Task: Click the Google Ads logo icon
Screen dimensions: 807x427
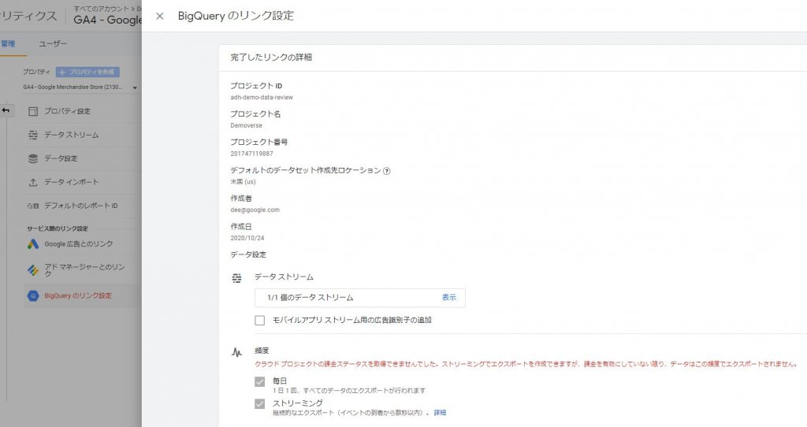Action: [x=33, y=244]
